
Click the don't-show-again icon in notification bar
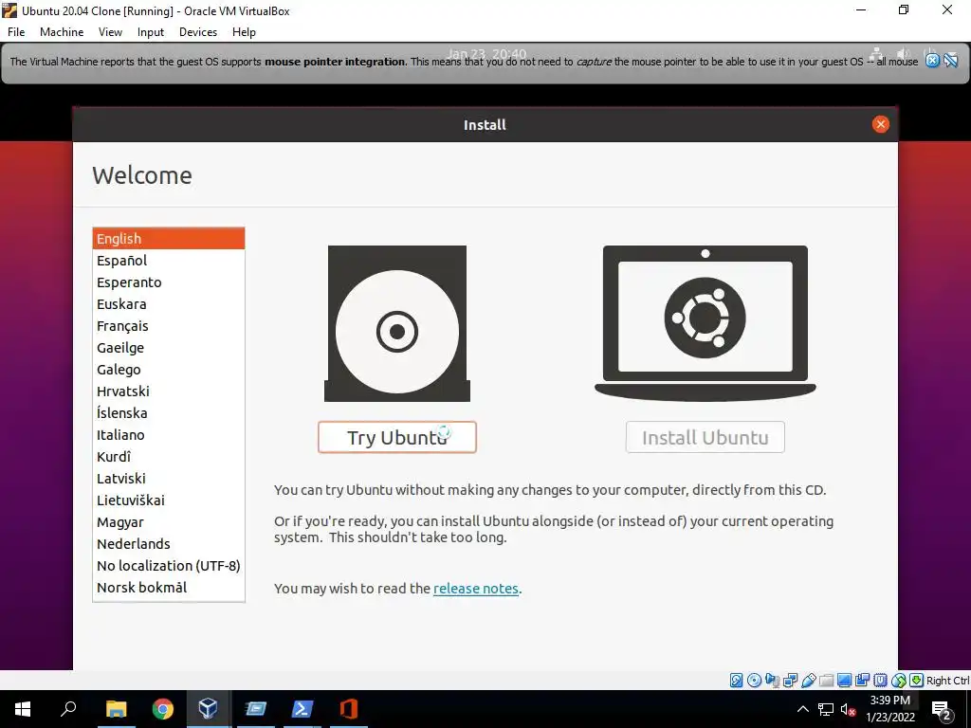(951, 60)
